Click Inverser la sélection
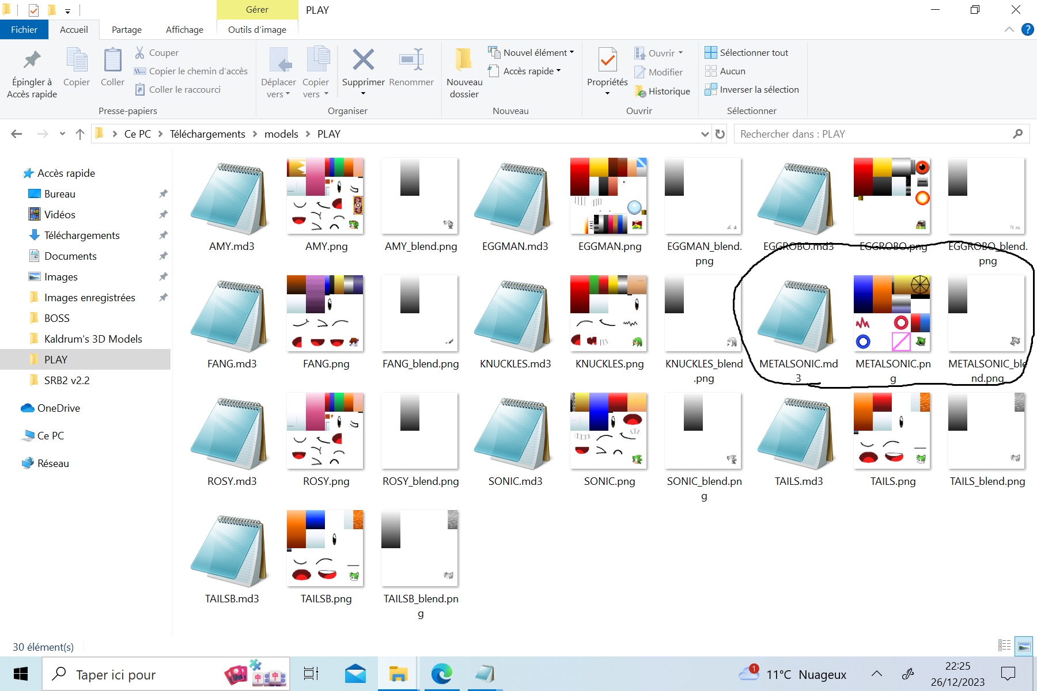 (752, 89)
